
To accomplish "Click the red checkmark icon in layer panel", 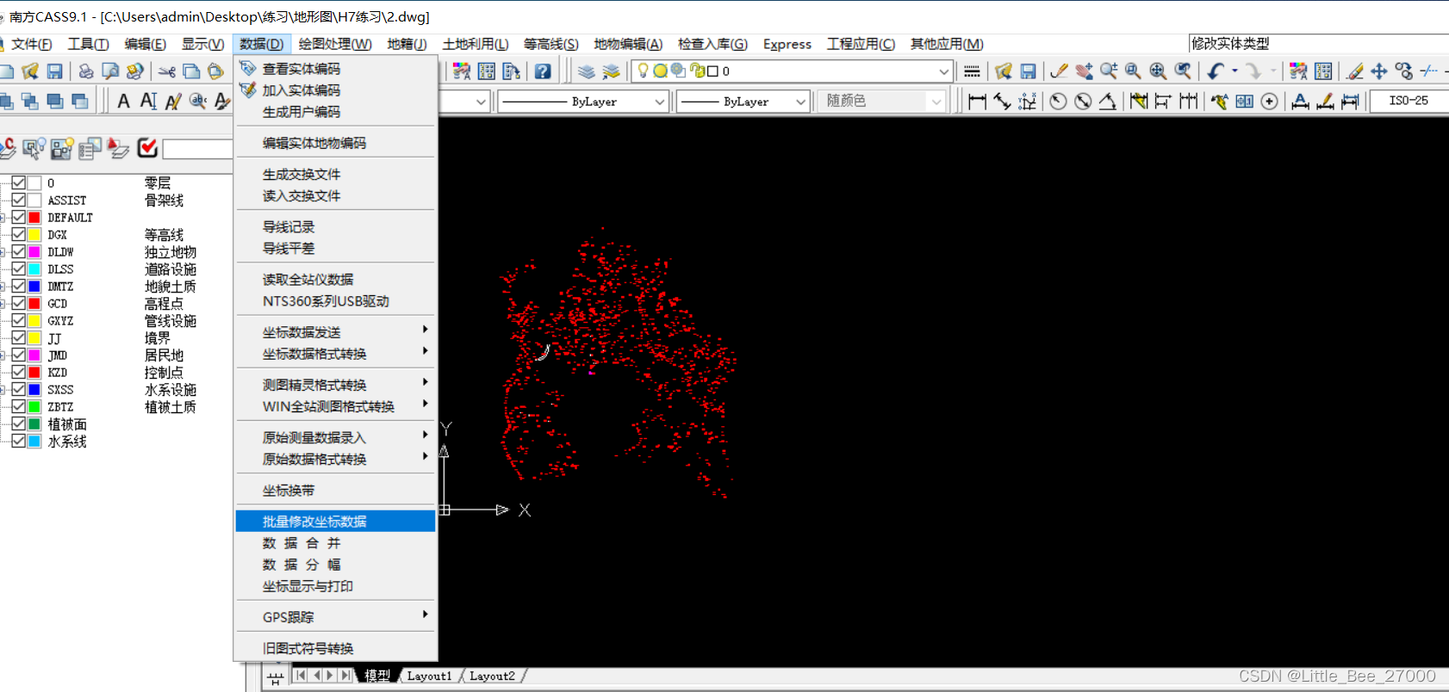I will [x=148, y=148].
